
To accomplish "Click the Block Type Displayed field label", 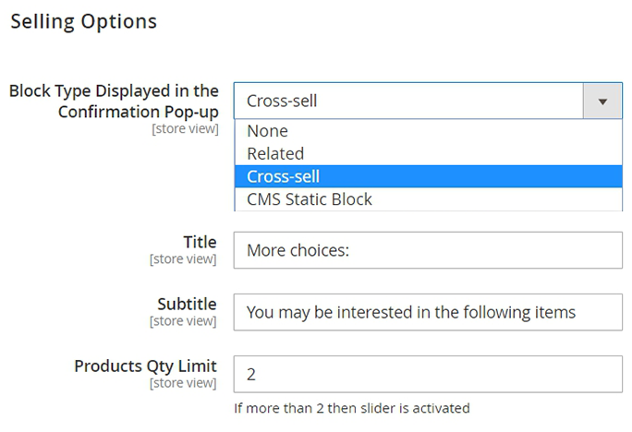I will 114,102.
